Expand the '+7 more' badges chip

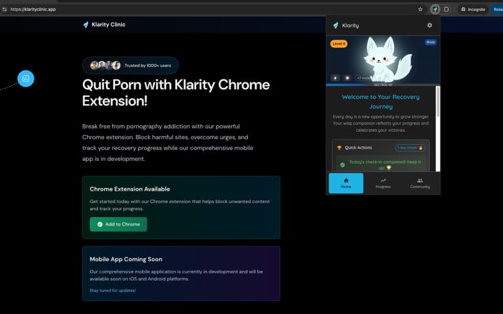363,78
